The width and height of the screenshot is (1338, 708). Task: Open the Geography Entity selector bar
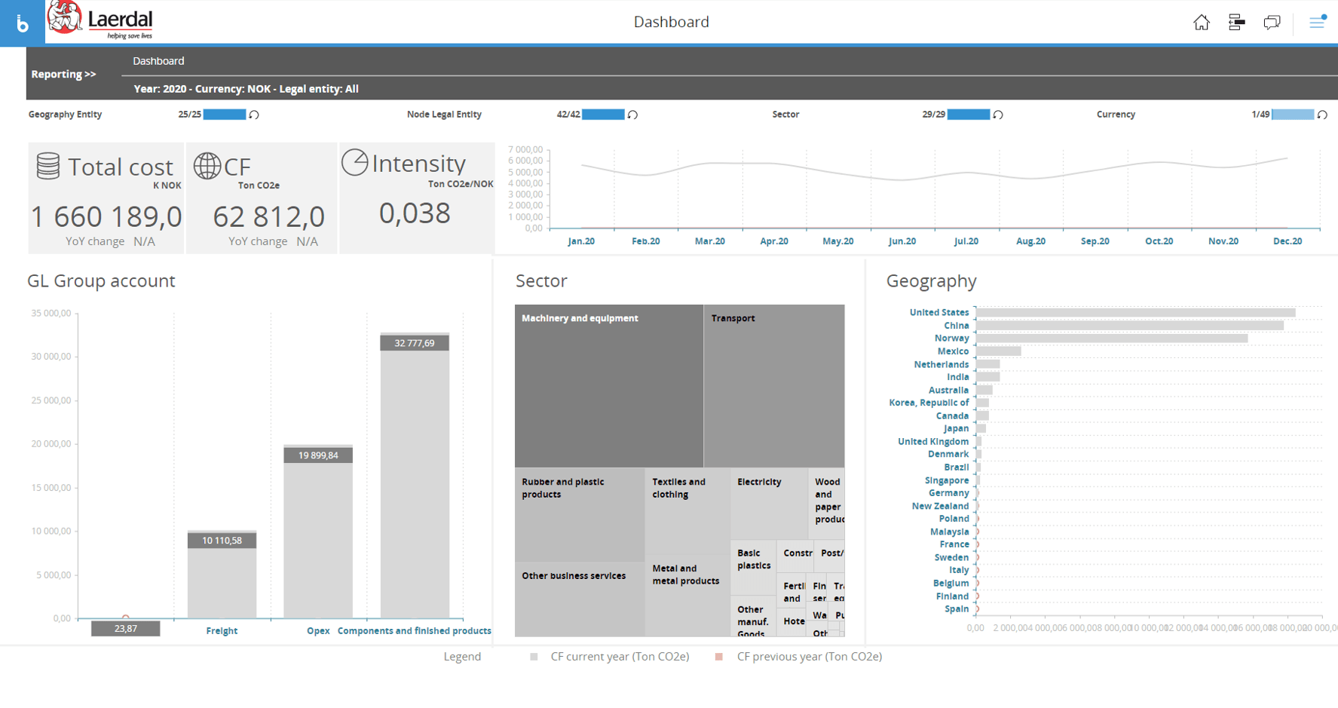click(225, 115)
